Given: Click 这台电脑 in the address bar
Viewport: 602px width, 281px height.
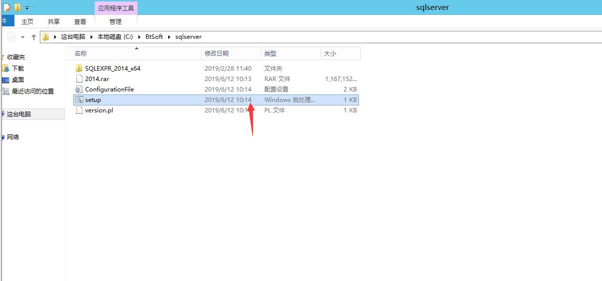Looking at the screenshot, I should point(73,37).
